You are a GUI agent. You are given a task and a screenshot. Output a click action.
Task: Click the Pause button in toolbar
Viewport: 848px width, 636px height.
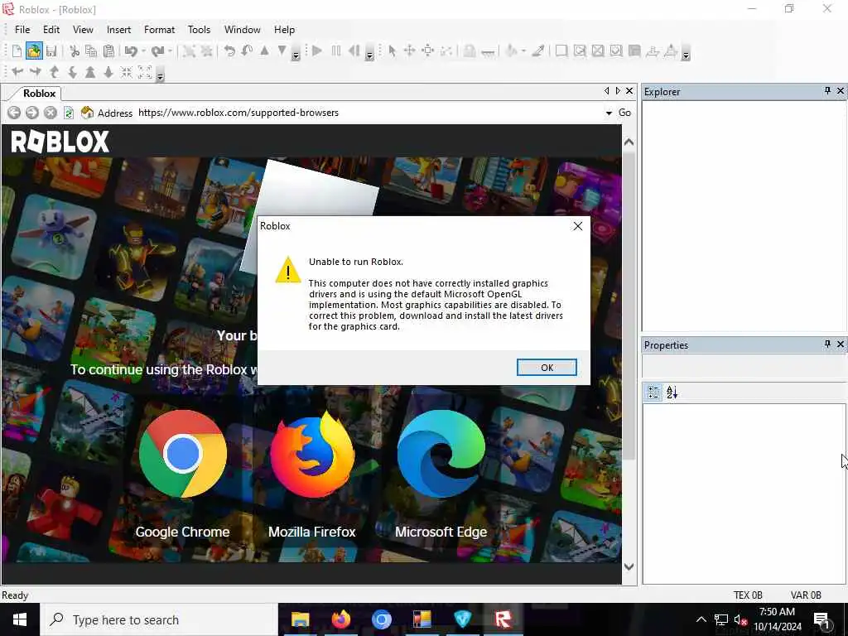[336, 51]
